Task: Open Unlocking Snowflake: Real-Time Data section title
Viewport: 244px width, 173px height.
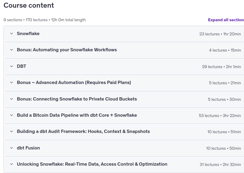Action: [92, 164]
